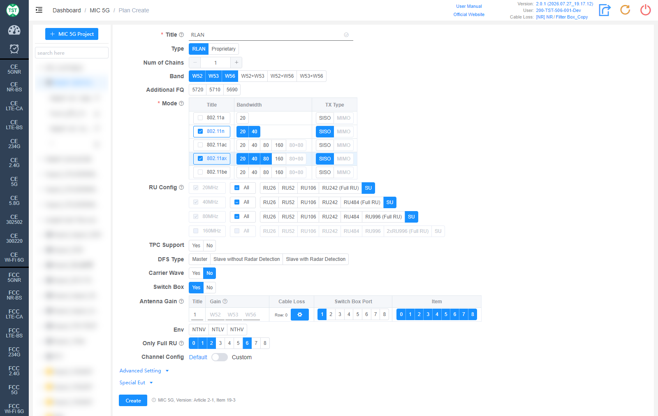Click the power logout icon
The width and height of the screenshot is (658, 416).
(x=646, y=10)
